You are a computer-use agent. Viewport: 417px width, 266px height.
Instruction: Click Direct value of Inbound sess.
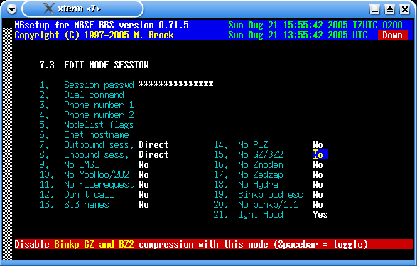point(153,155)
